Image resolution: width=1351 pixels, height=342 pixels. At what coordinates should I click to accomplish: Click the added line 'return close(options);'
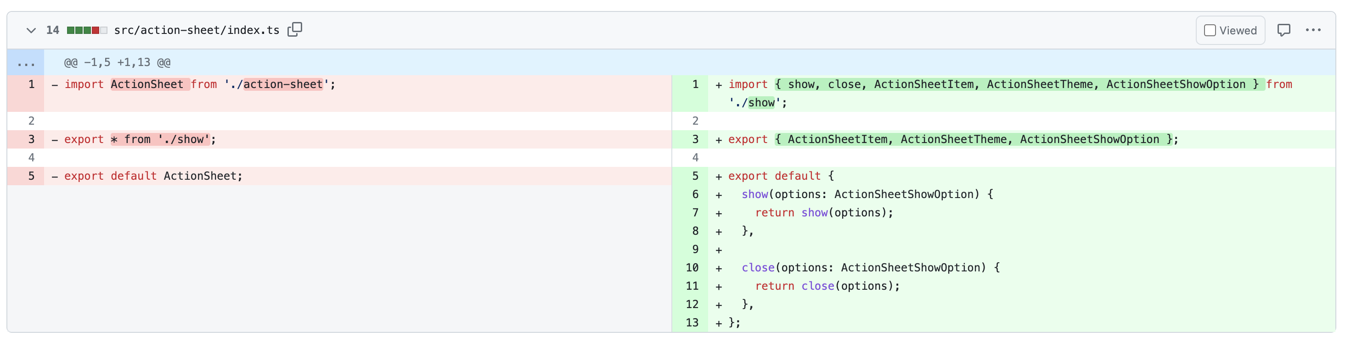827,286
